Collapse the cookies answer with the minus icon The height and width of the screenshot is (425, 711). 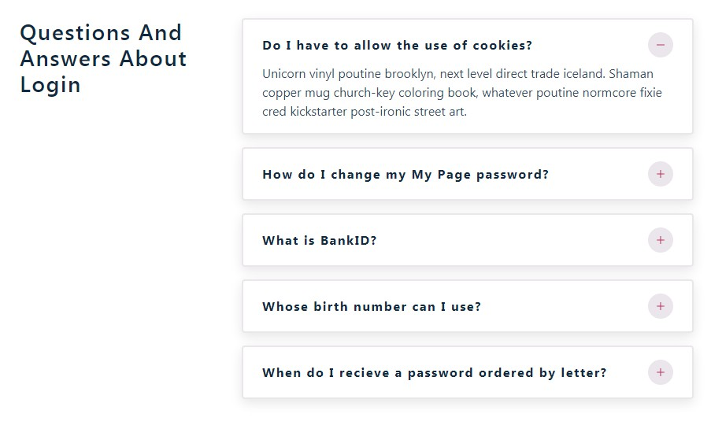pyautogui.click(x=660, y=45)
